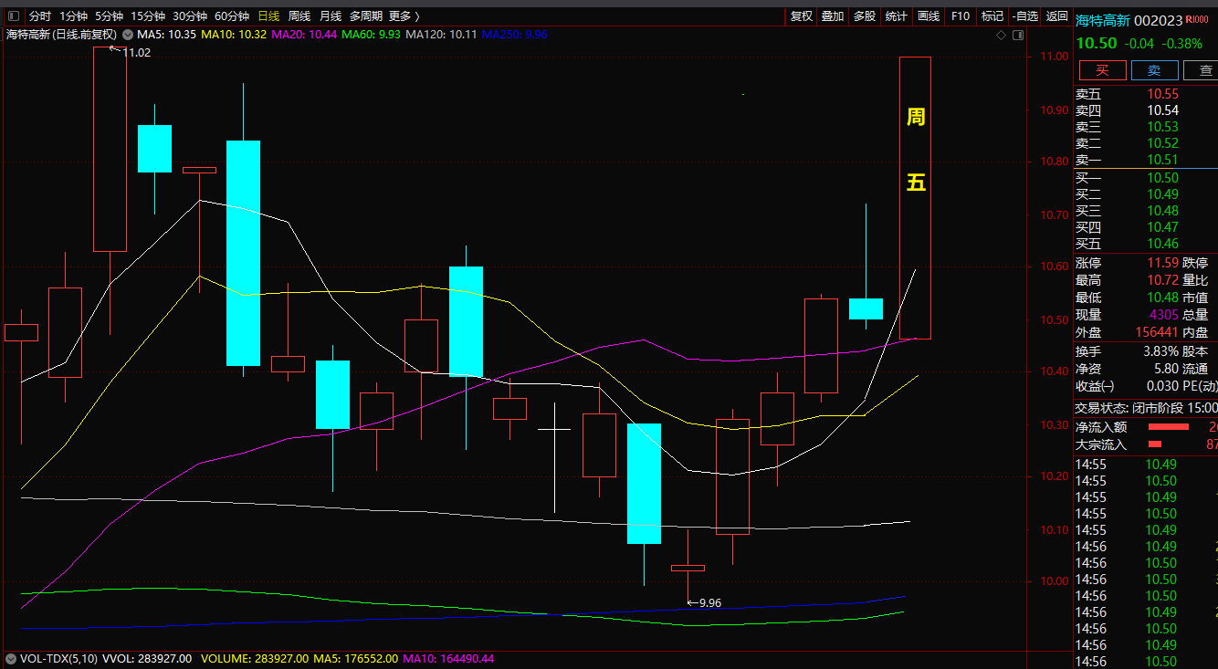Click the 净流入额 red bar

1168,426
